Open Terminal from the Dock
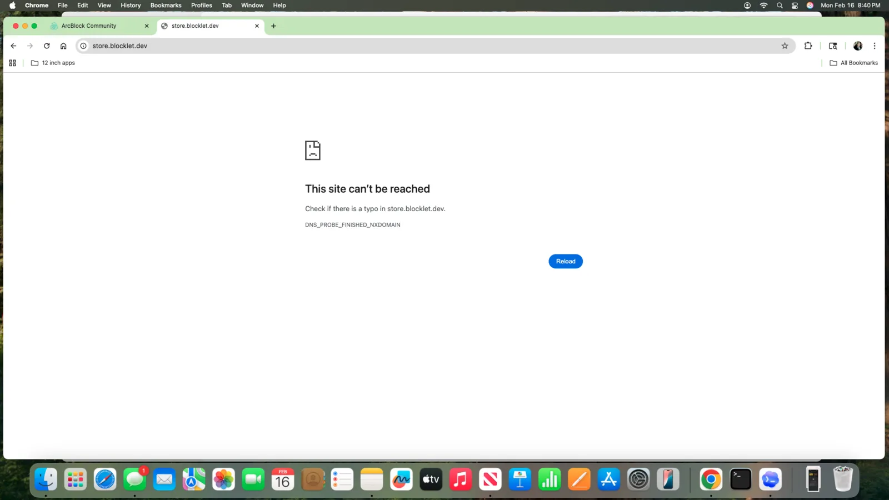 pyautogui.click(x=741, y=479)
